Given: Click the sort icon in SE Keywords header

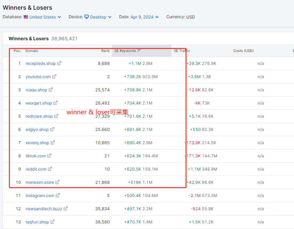Looking at the screenshot, I should pos(139,50).
